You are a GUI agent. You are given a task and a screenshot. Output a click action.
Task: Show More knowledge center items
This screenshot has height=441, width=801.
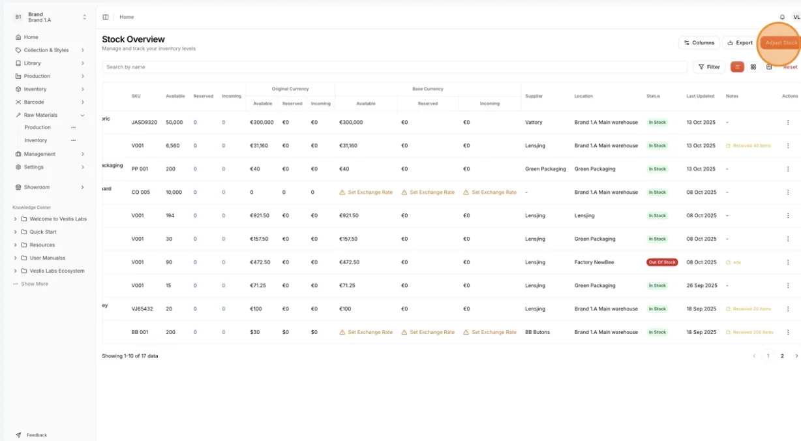(x=31, y=284)
